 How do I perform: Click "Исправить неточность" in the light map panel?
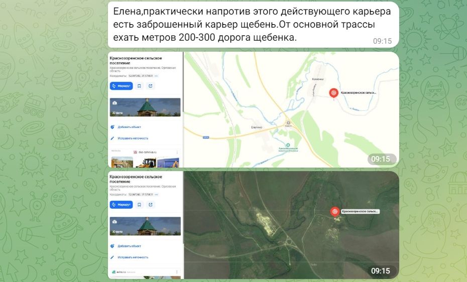click(133, 138)
